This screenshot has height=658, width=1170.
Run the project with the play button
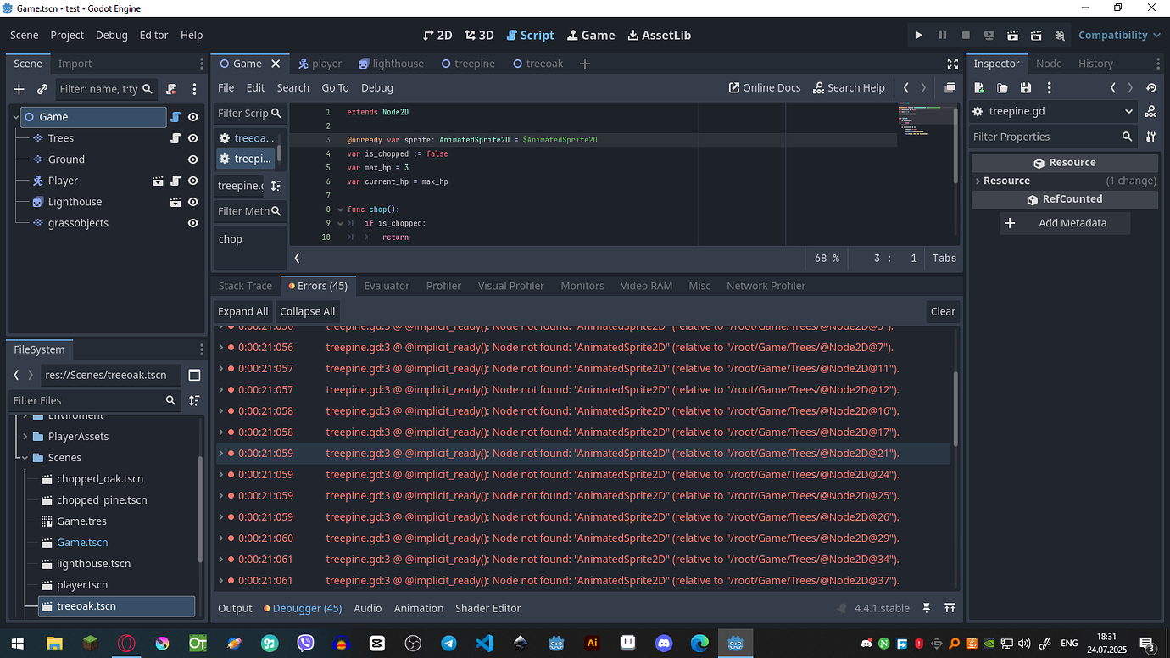[919, 35]
